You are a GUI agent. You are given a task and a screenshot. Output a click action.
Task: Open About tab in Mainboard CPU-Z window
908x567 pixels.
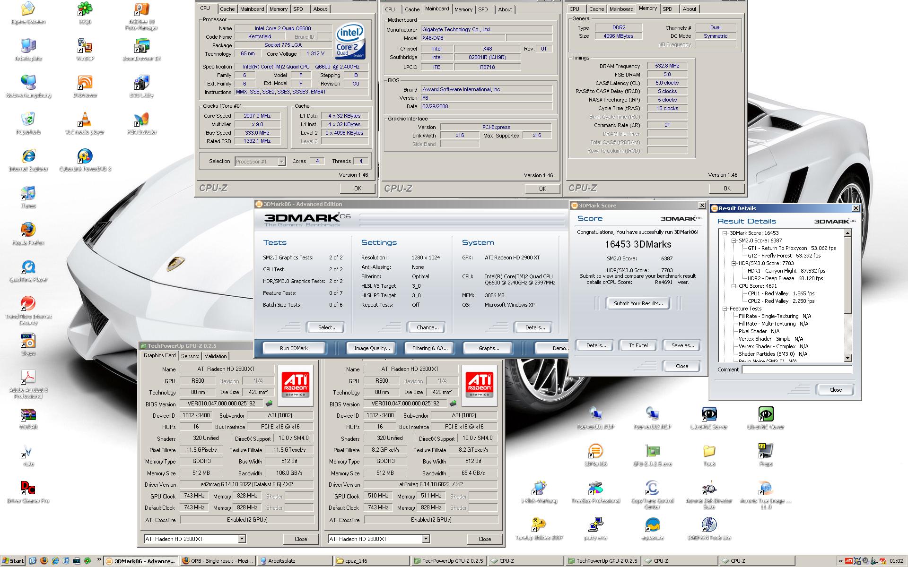point(505,9)
